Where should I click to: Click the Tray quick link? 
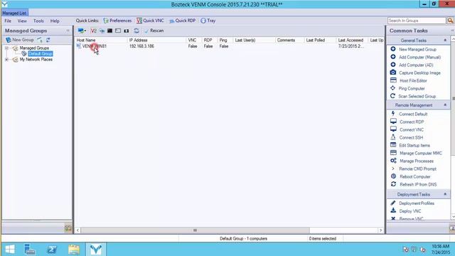(x=208, y=21)
